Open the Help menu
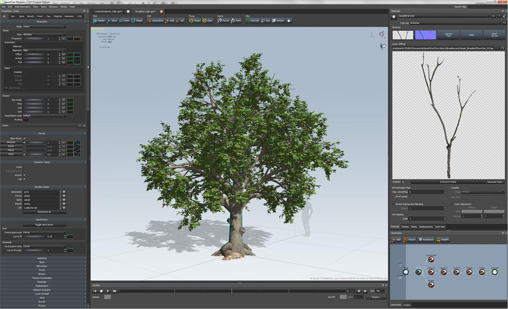The height and width of the screenshot is (309, 508). (72, 6)
